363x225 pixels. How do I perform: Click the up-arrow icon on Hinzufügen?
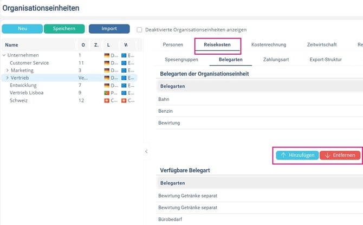283,155
